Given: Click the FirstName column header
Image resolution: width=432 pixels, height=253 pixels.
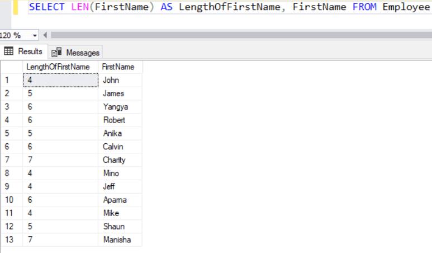Looking at the screenshot, I should 118,67.
